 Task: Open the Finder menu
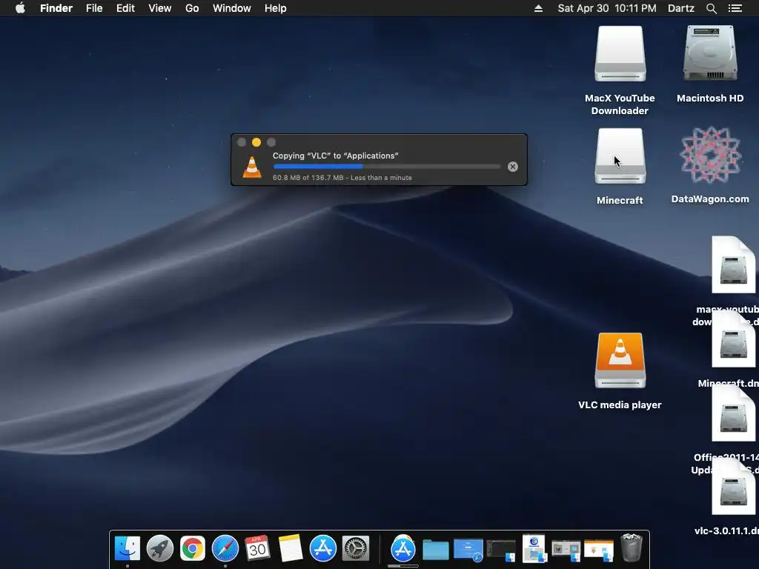(x=56, y=8)
